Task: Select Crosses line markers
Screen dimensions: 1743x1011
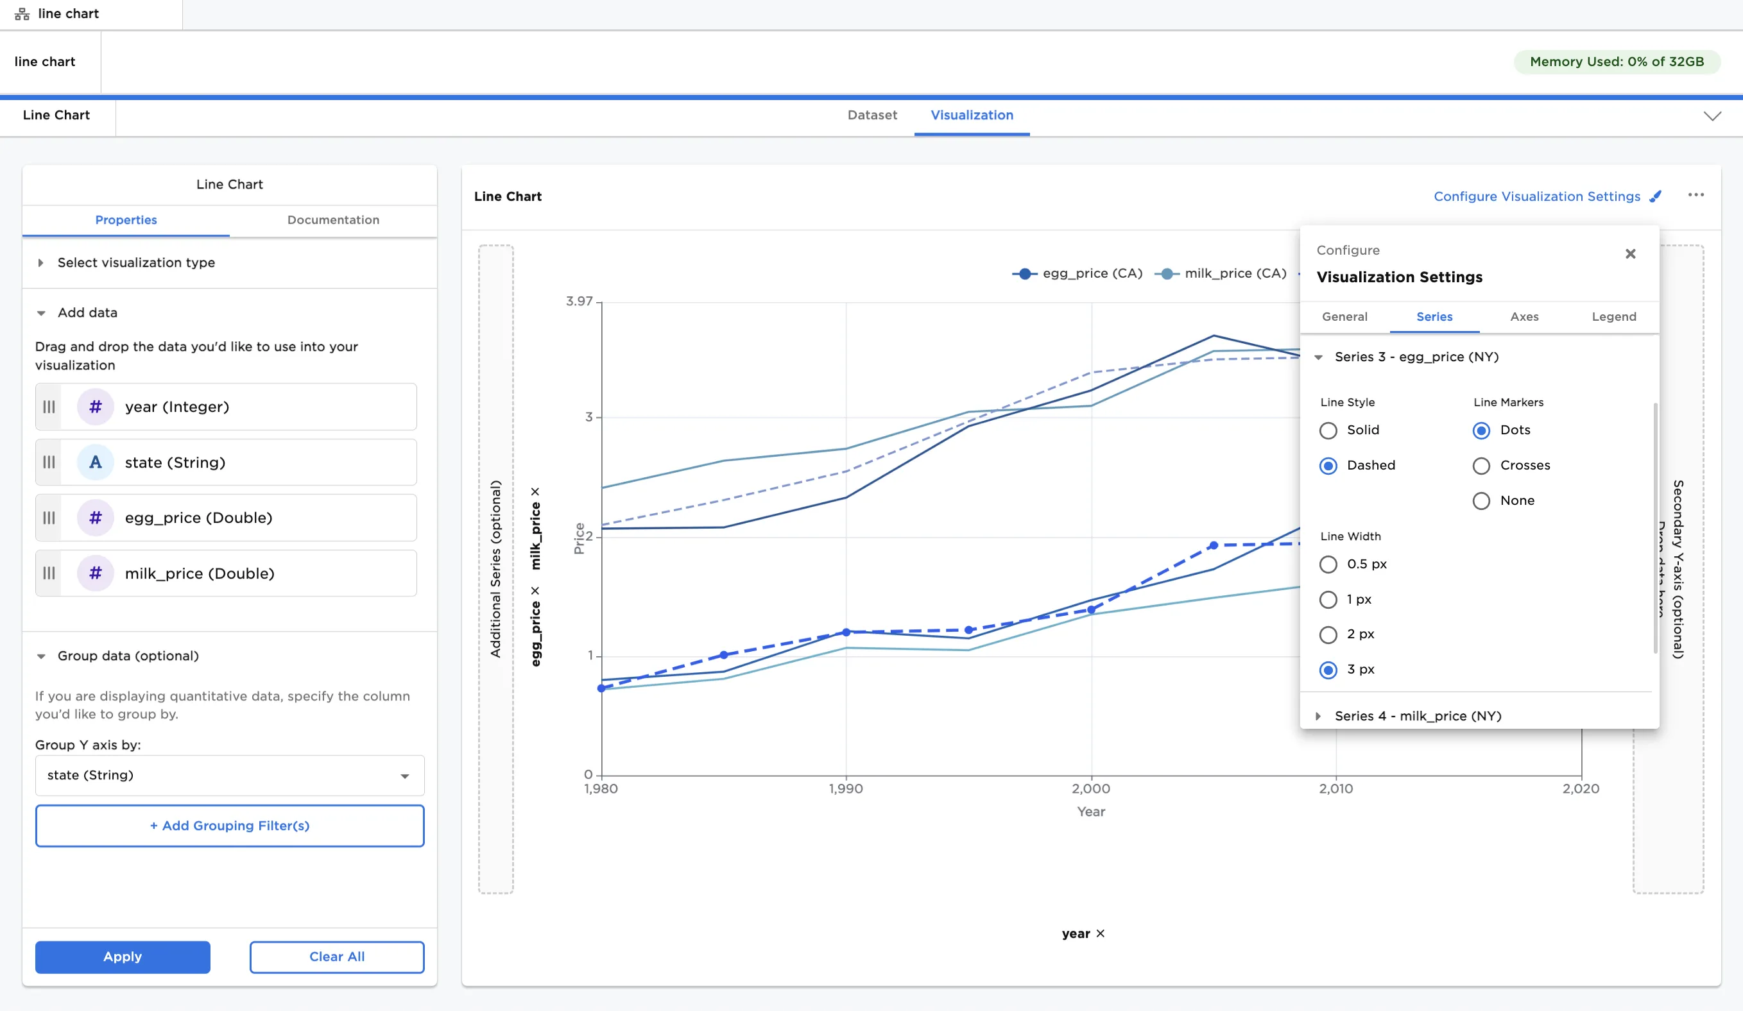Action: pyautogui.click(x=1481, y=466)
